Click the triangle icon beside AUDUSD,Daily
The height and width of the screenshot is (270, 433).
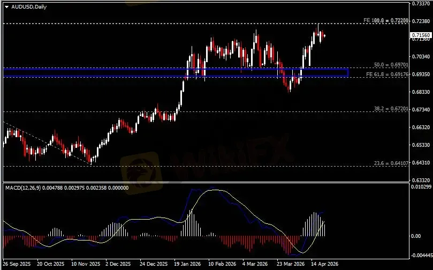(6, 6)
